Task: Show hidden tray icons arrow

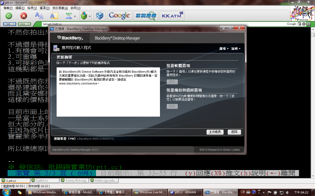Action: pyautogui.click(x=264, y=193)
